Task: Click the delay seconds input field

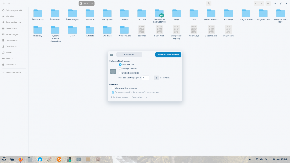Action: pos(145,78)
